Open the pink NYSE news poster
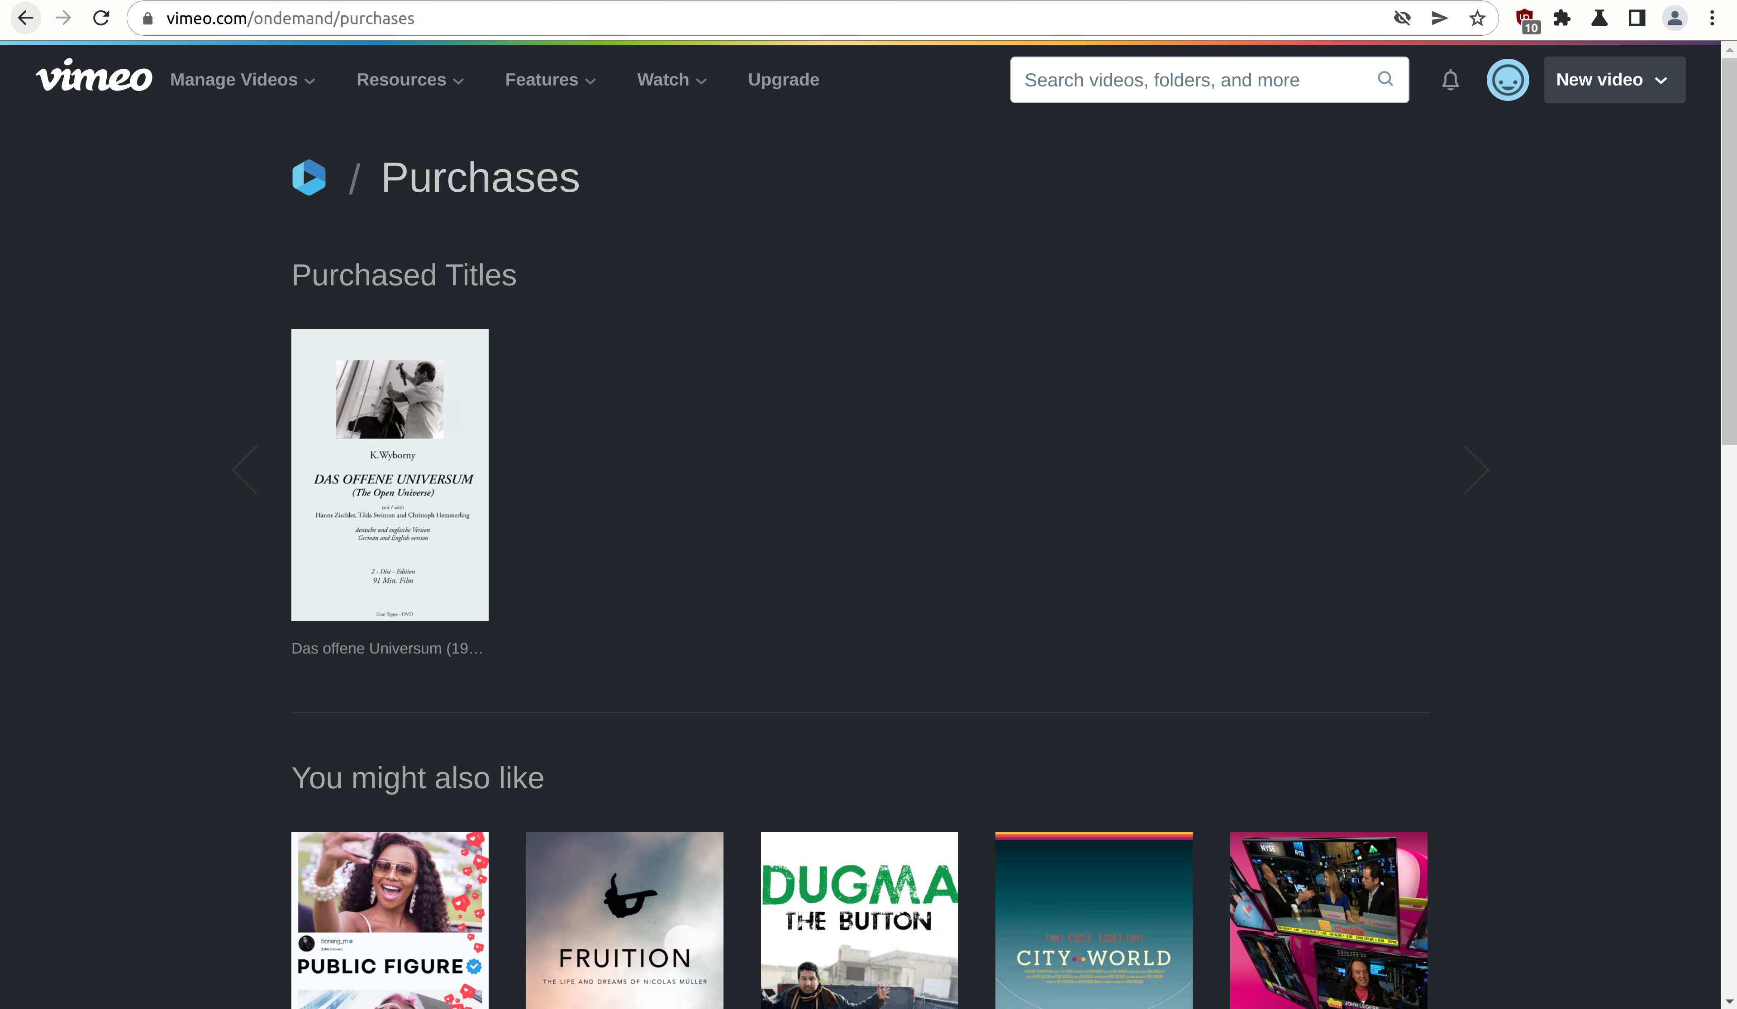 1329,921
